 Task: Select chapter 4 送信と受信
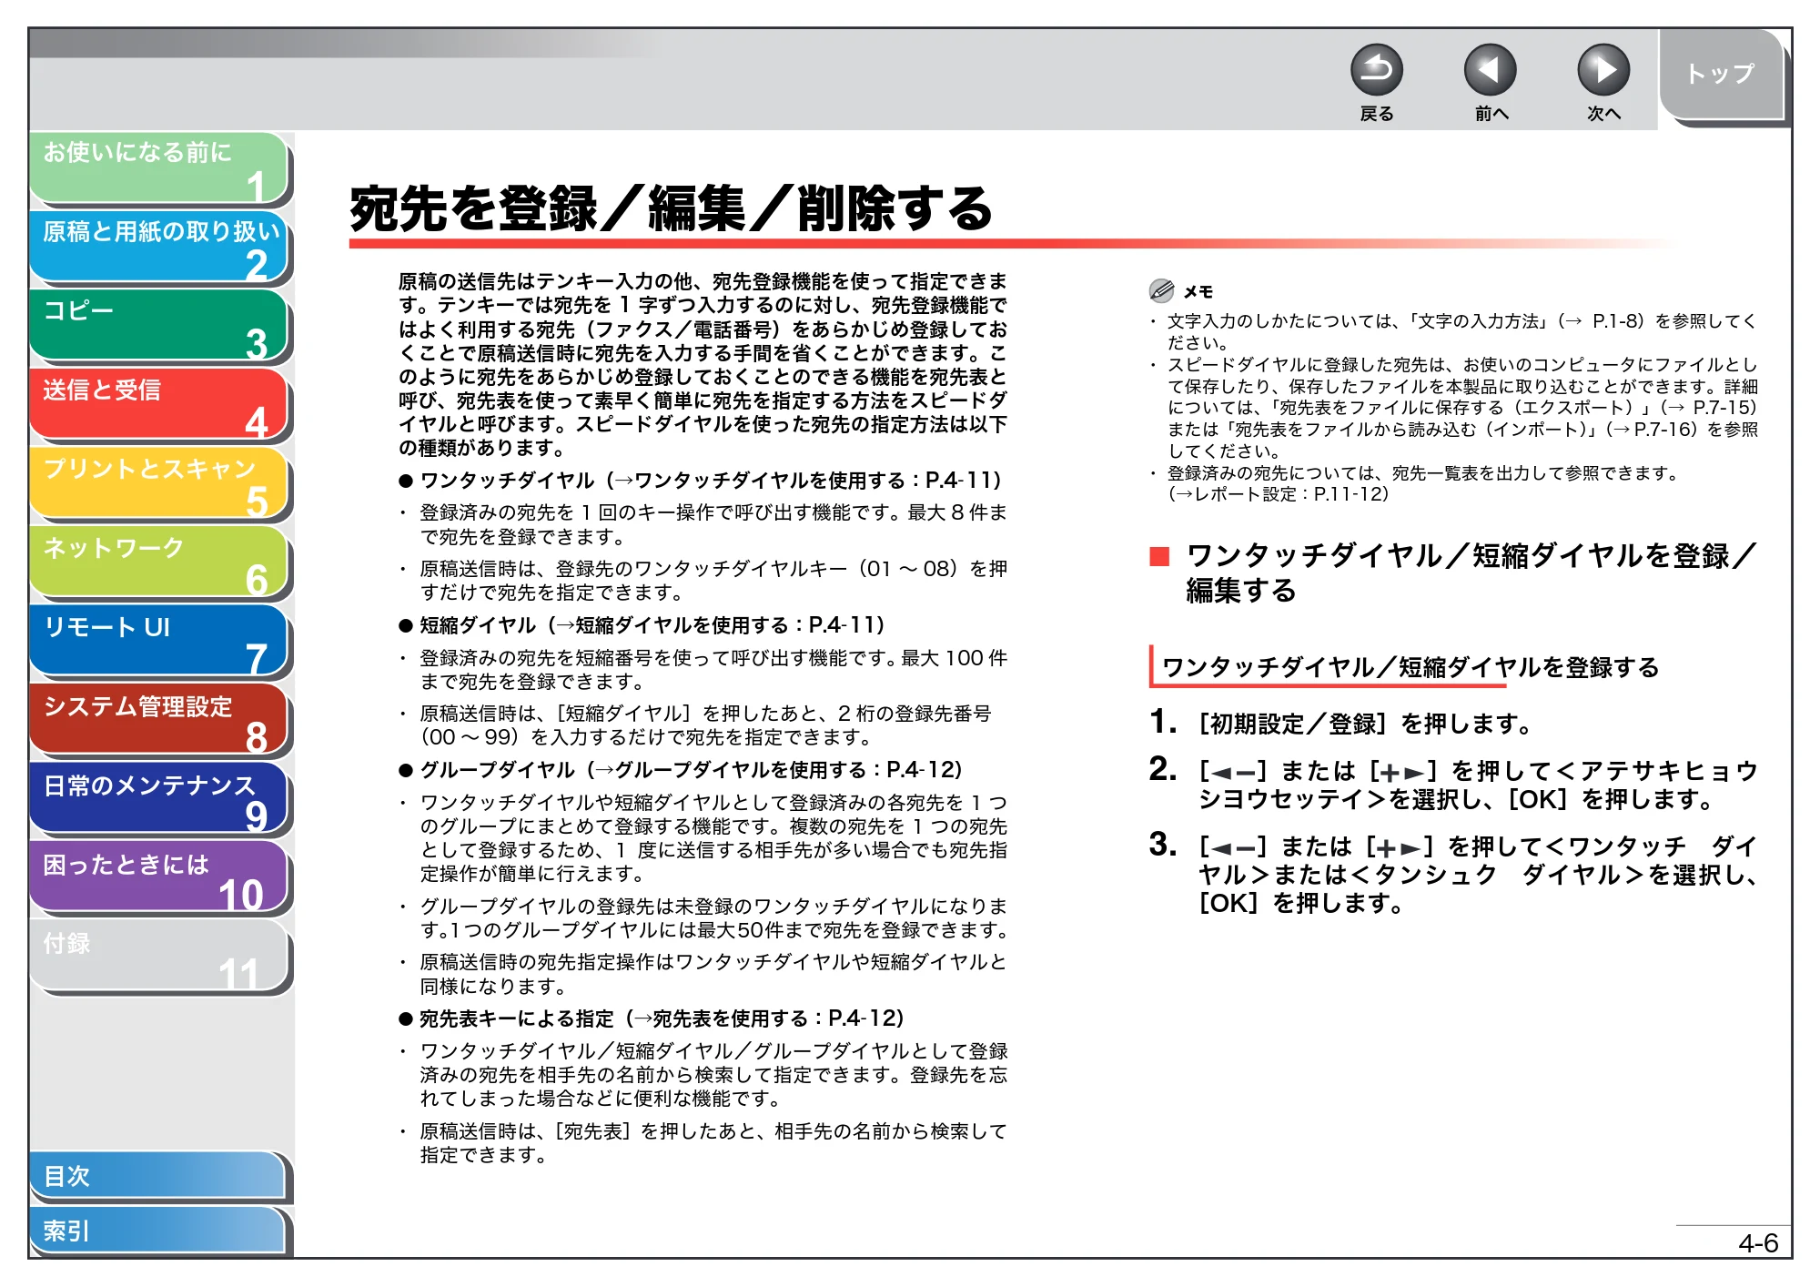pos(159,405)
